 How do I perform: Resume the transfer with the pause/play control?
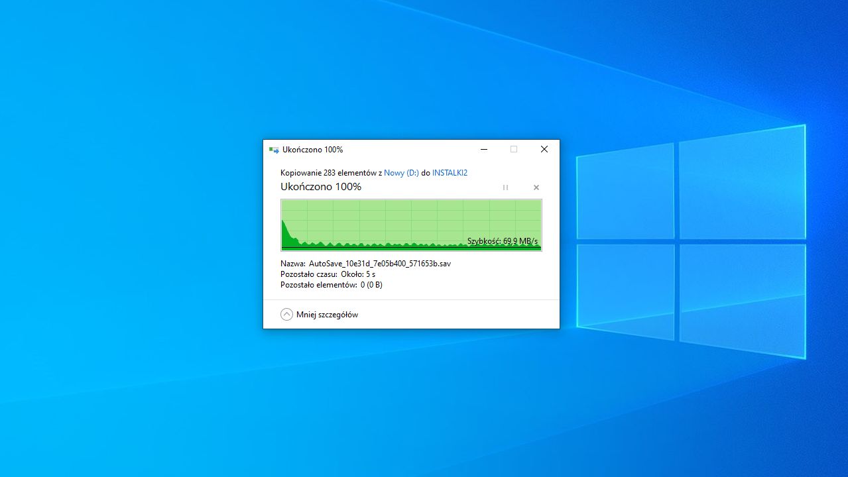tap(505, 187)
